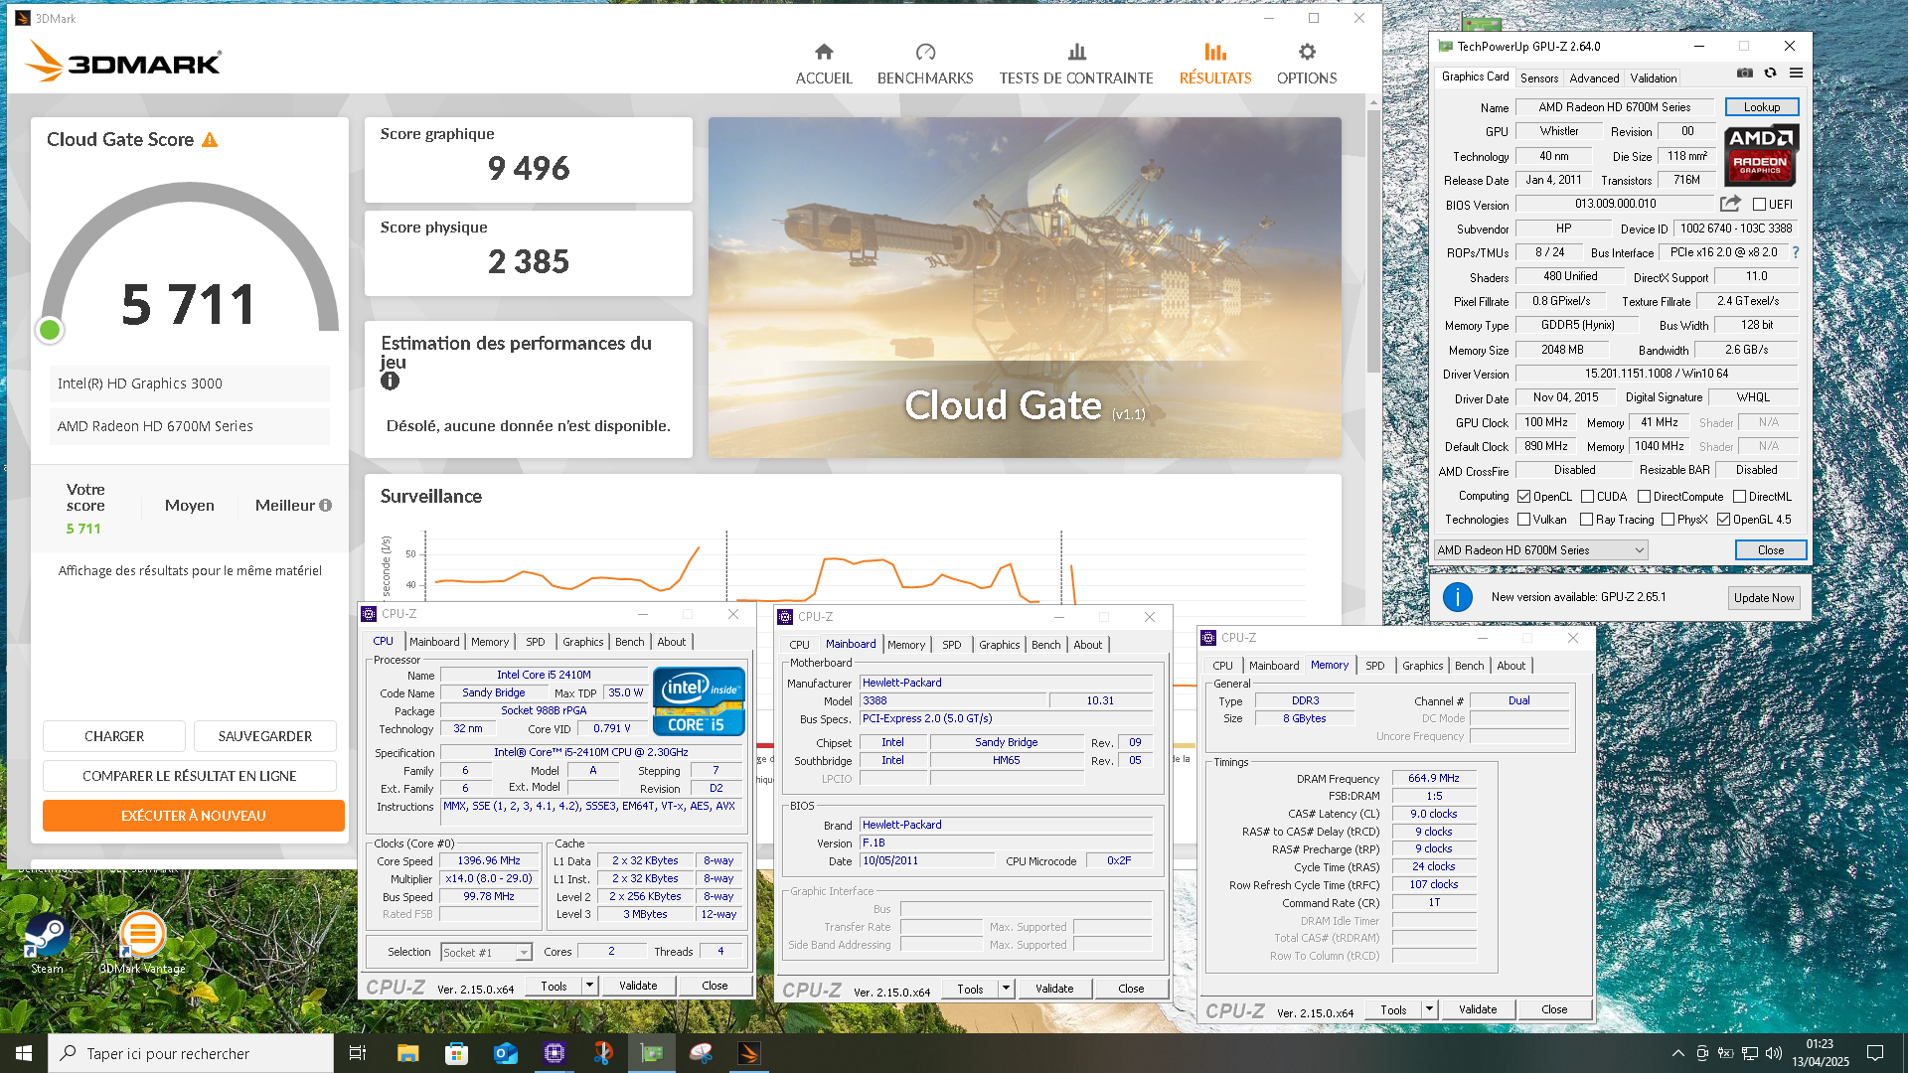Click the taskbar search box
This screenshot has height=1073, width=1908.
pos(191,1053)
